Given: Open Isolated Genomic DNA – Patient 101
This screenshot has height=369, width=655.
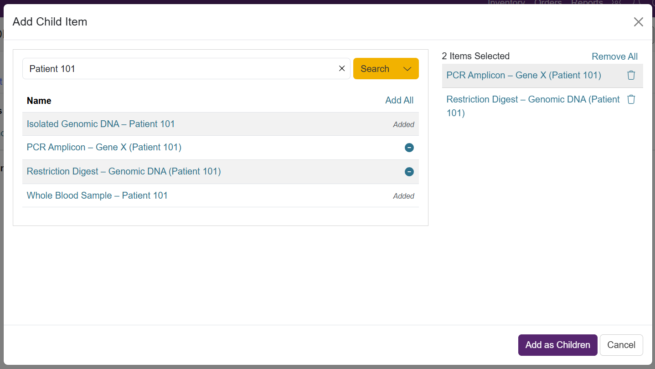Looking at the screenshot, I should 101,124.
